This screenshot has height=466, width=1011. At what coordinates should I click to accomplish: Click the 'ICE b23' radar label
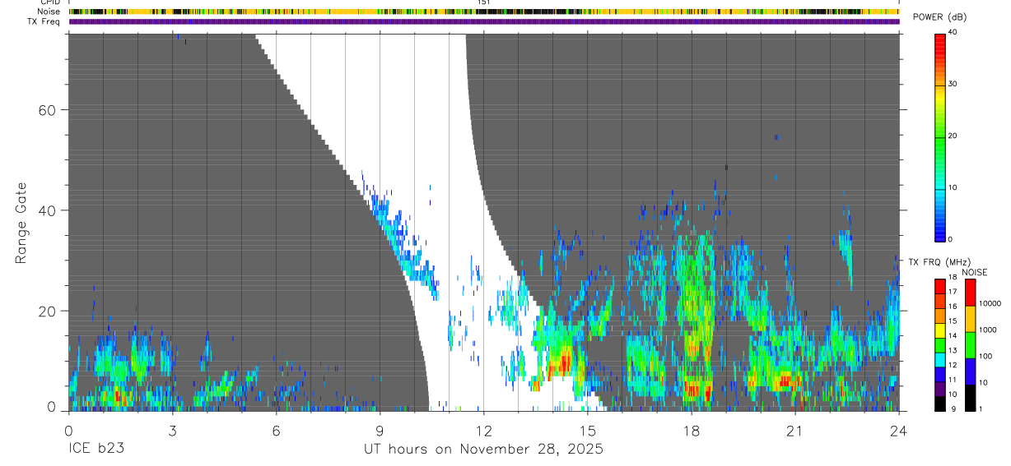coord(96,450)
